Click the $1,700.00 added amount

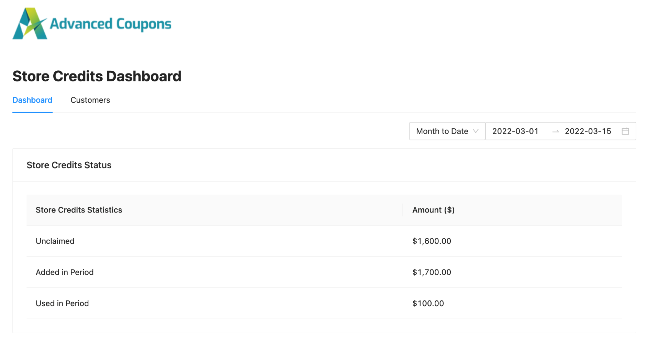pos(432,272)
